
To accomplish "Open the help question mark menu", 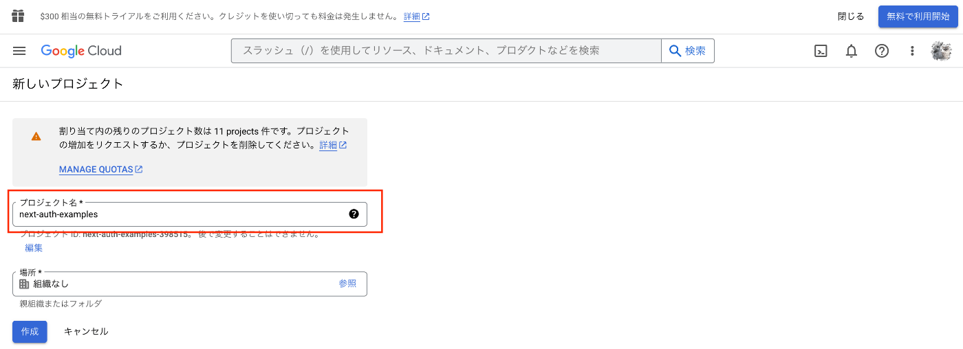I will [882, 51].
